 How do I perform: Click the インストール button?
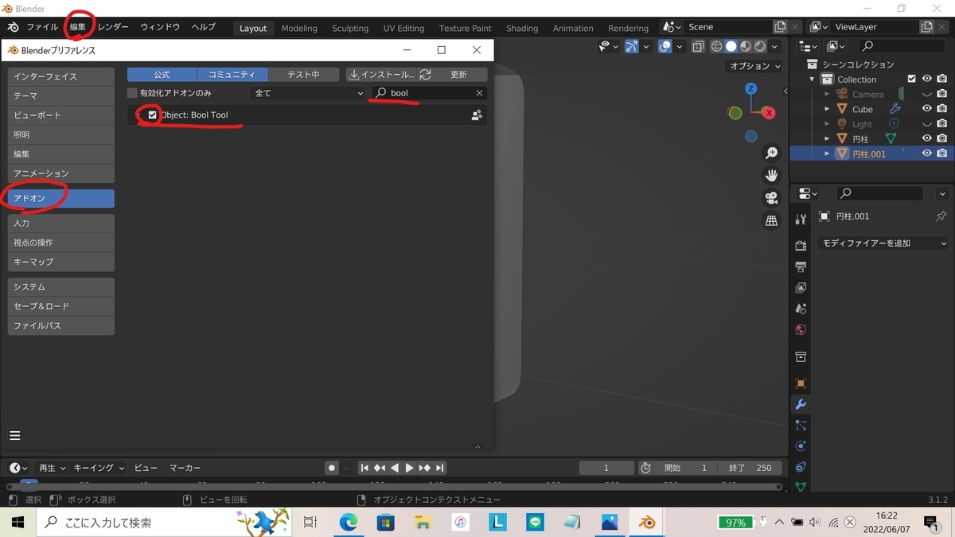click(381, 75)
